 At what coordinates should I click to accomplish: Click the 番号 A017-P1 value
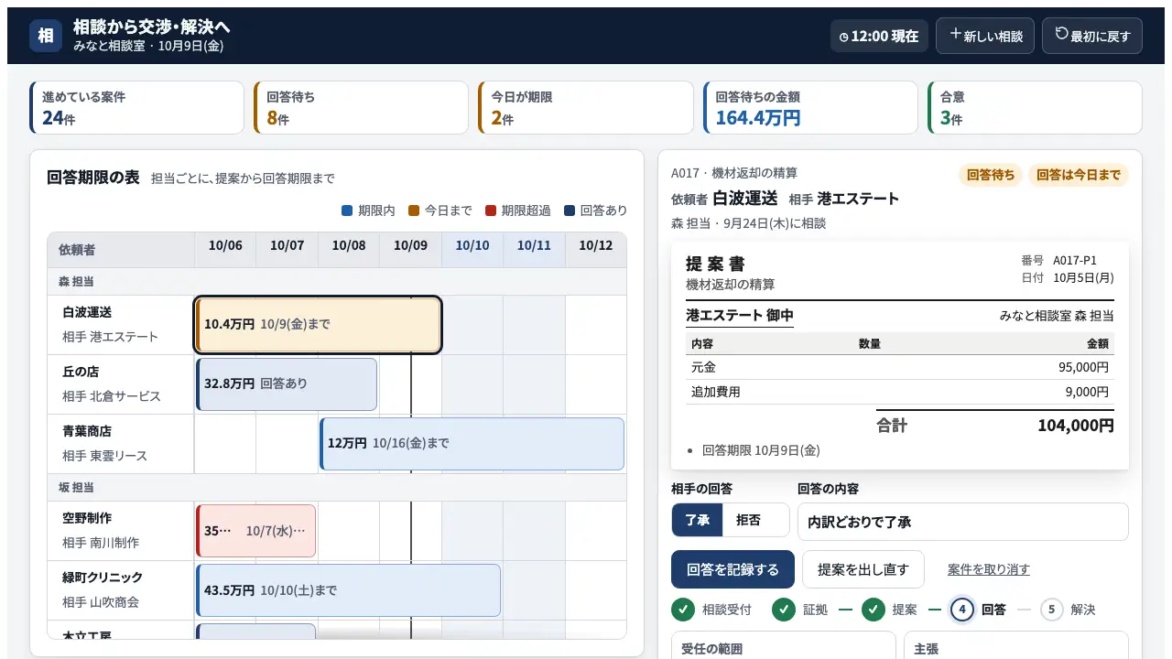click(1075, 260)
